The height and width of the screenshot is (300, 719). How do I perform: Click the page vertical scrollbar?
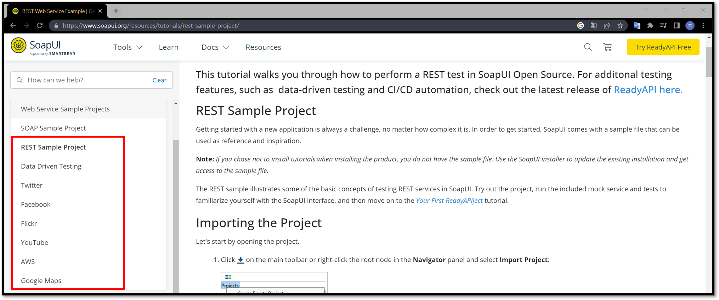(x=709, y=62)
